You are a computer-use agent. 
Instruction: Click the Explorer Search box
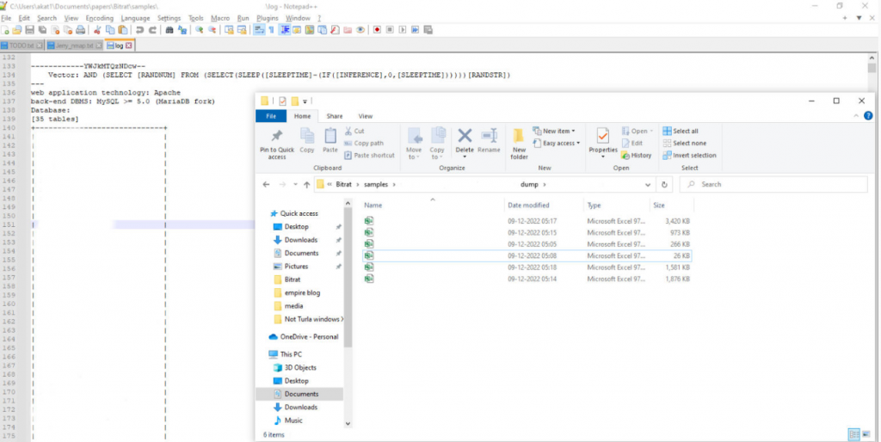pyautogui.click(x=773, y=184)
